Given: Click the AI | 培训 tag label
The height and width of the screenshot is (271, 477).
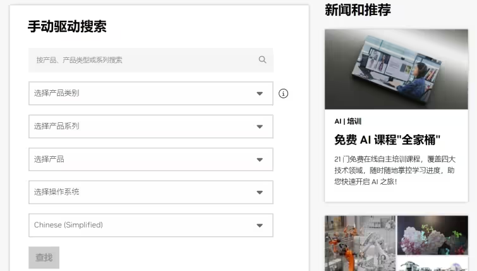Looking at the screenshot, I should [347, 122].
